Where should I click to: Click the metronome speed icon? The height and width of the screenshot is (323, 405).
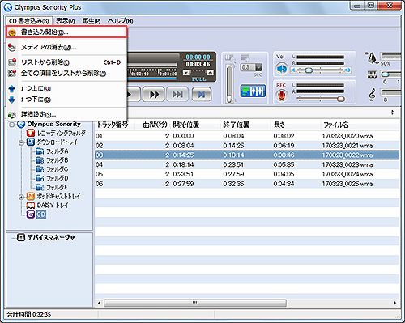(x=372, y=57)
